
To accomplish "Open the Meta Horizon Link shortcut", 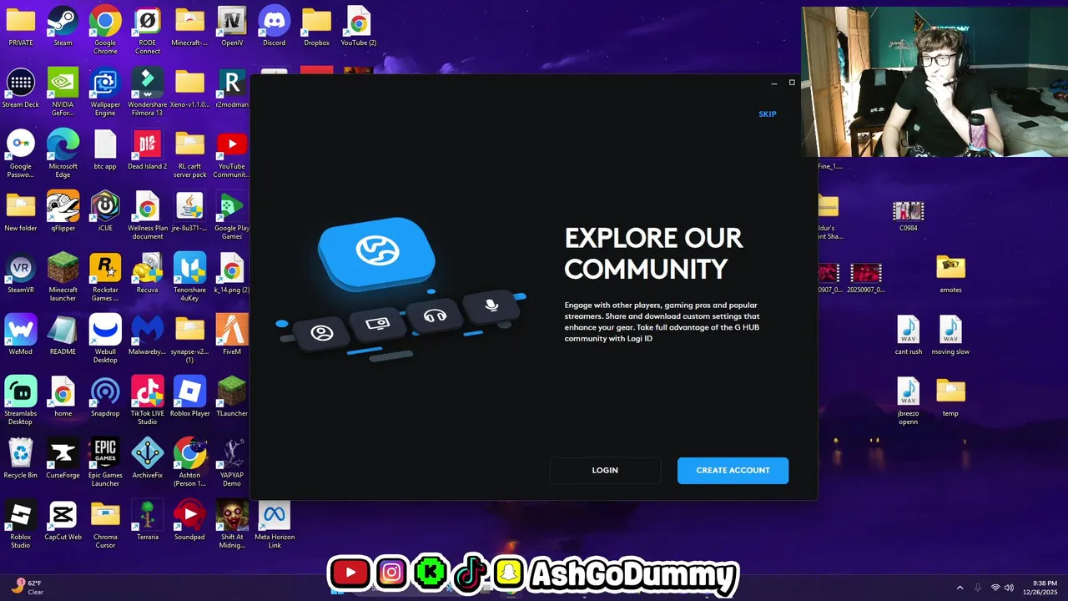I will [274, 523].
